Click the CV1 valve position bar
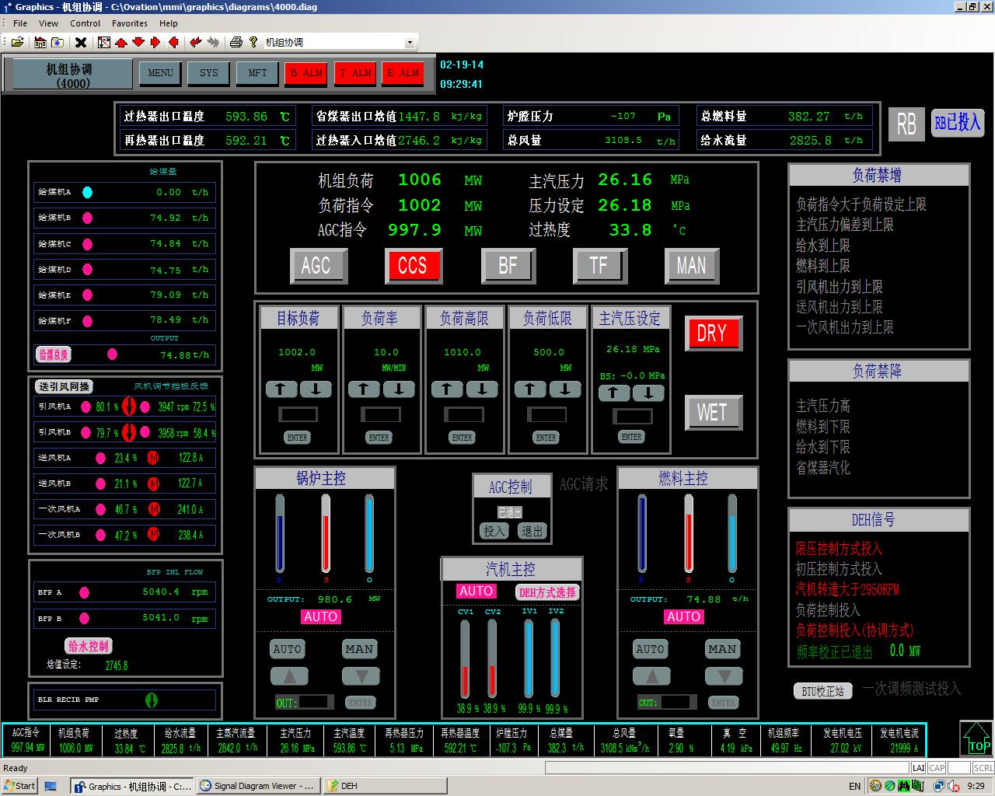Viewport: 995px width, 796px height. (465, 659)
